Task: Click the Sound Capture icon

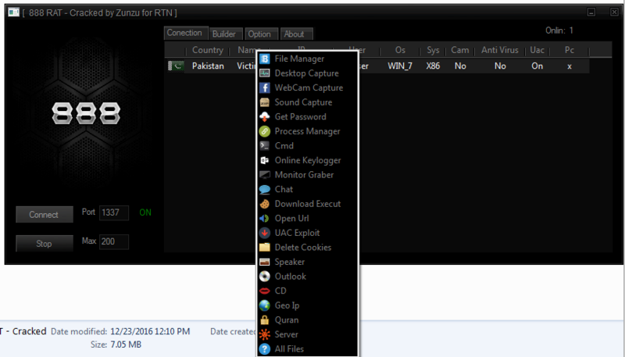Action: click(x=265, y=102)
